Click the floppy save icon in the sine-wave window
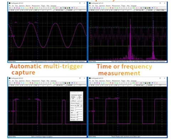 tap(65, 8)
